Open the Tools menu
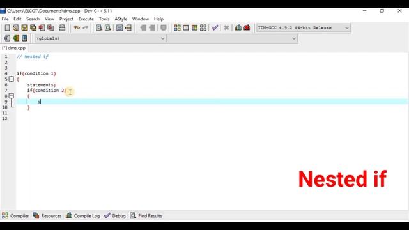The image size is (409, 230). [104, 19]
